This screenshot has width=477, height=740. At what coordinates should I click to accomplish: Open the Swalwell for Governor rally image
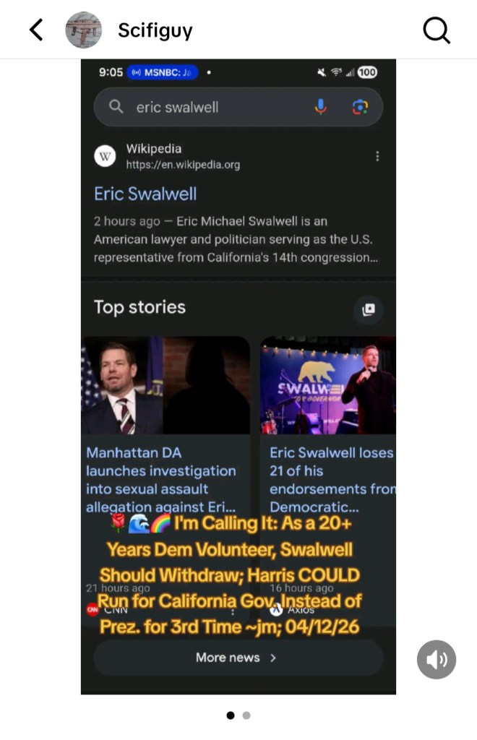328,385
